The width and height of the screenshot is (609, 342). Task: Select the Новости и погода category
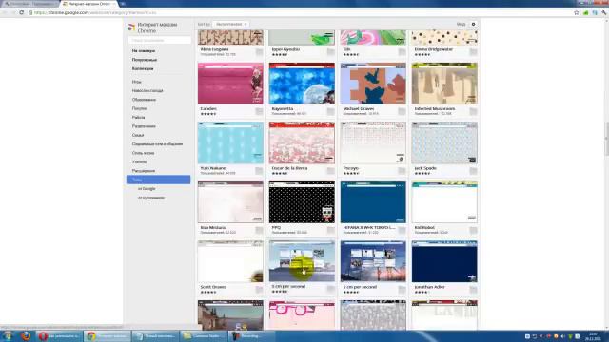(x=147, y=91)
